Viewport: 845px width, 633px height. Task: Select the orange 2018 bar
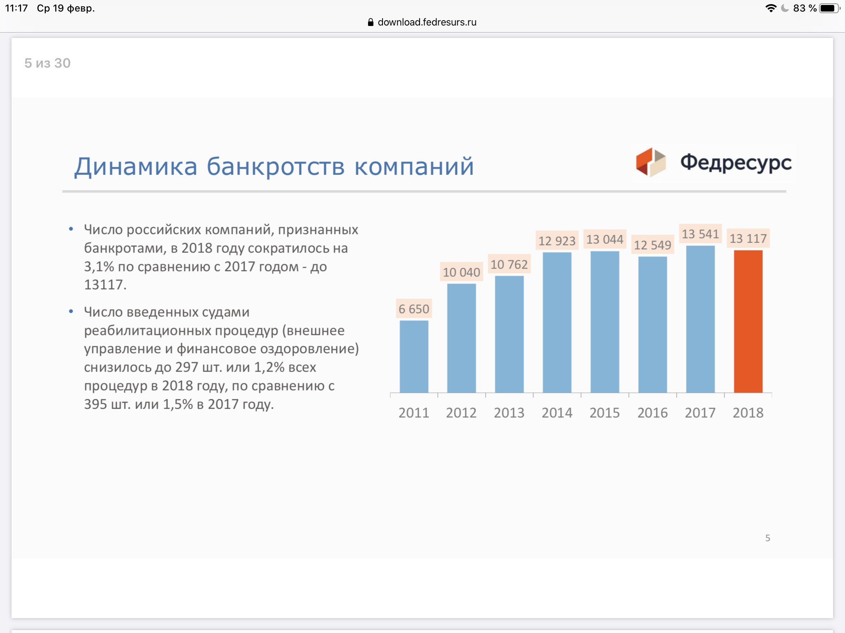[748, 321]
